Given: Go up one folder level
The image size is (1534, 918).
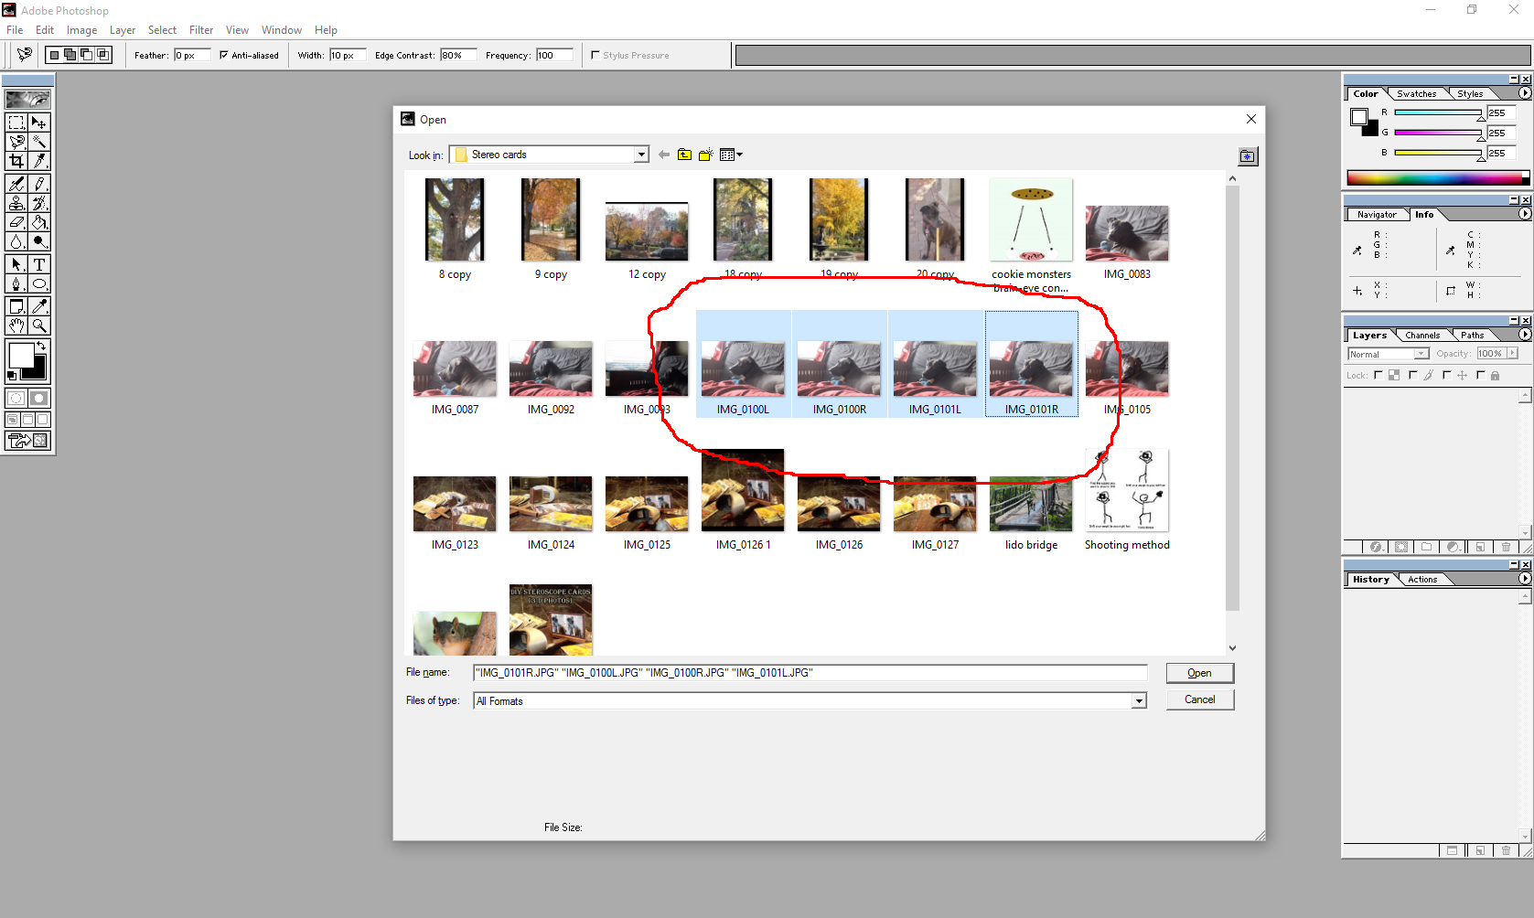Looking at the screenshot, I should 684,155.
